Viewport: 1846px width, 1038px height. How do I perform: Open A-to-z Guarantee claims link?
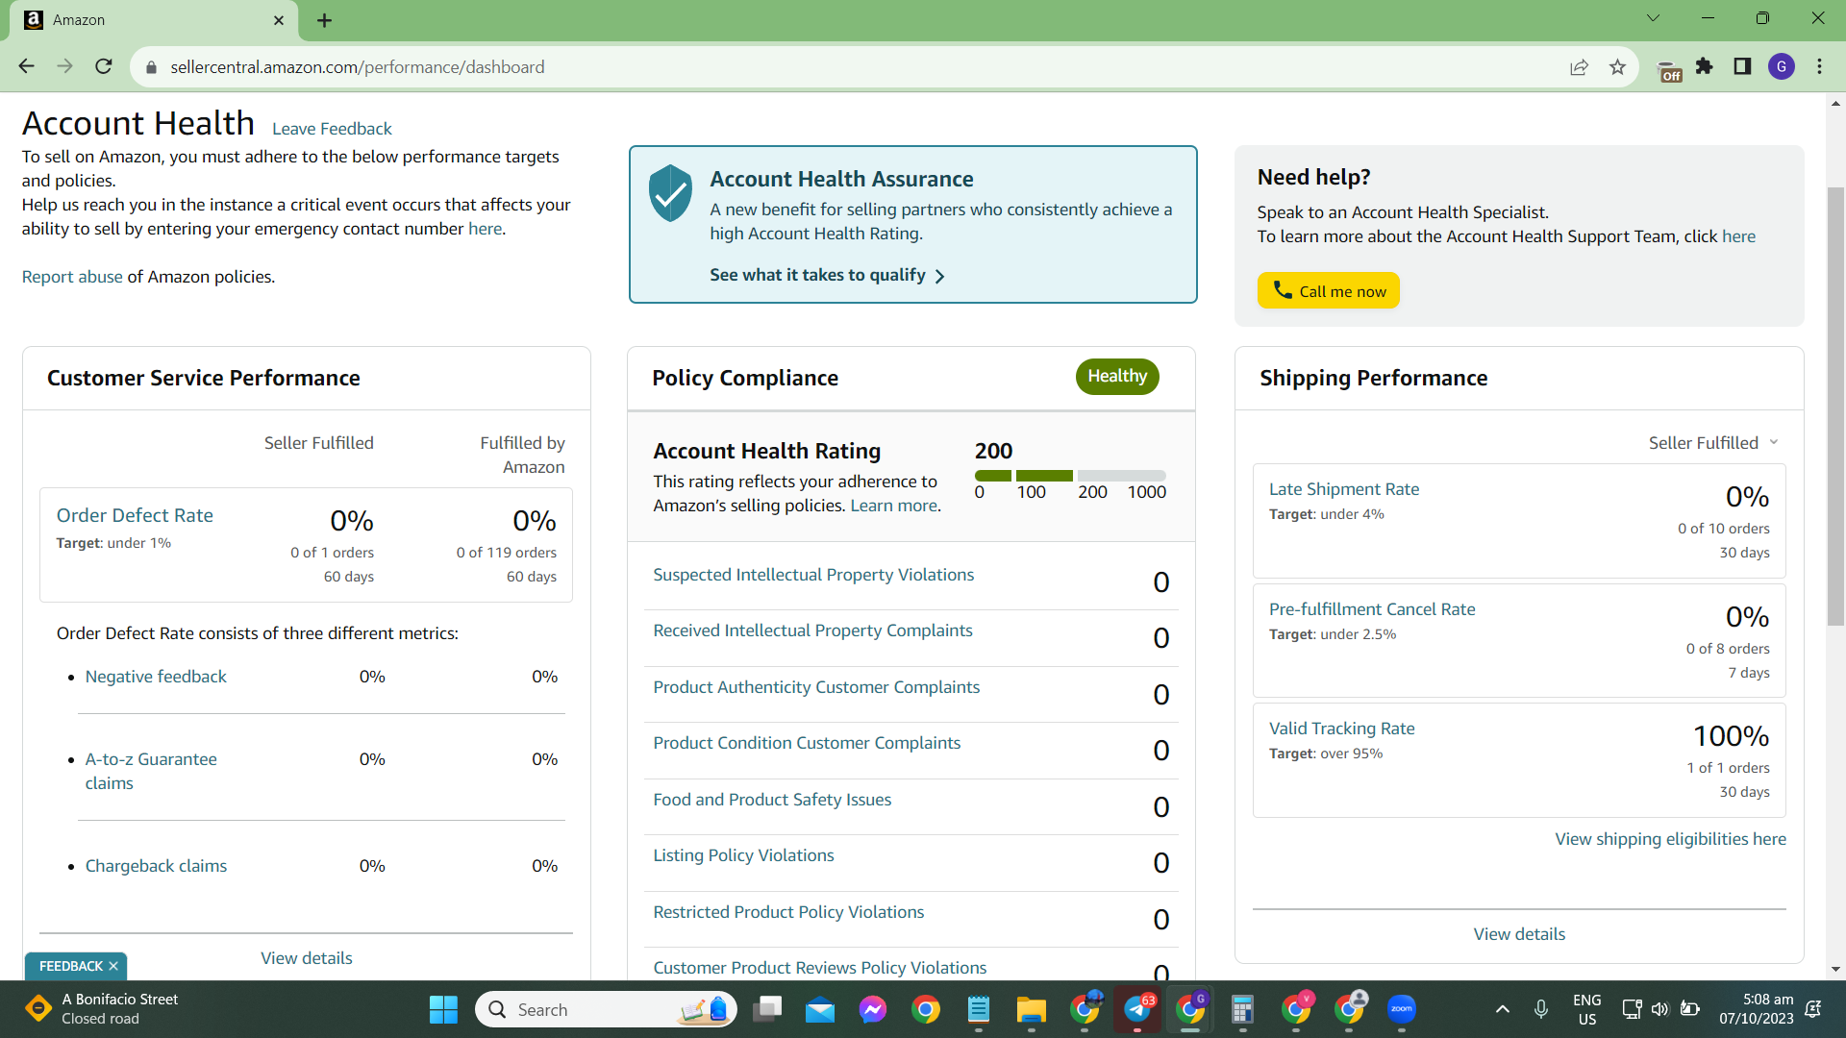pyautogui.click(x=151, y=771)
